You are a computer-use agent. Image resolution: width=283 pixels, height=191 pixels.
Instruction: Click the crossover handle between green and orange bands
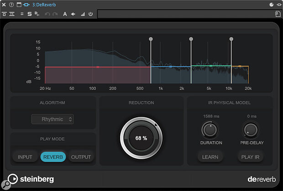coord(231,39)
